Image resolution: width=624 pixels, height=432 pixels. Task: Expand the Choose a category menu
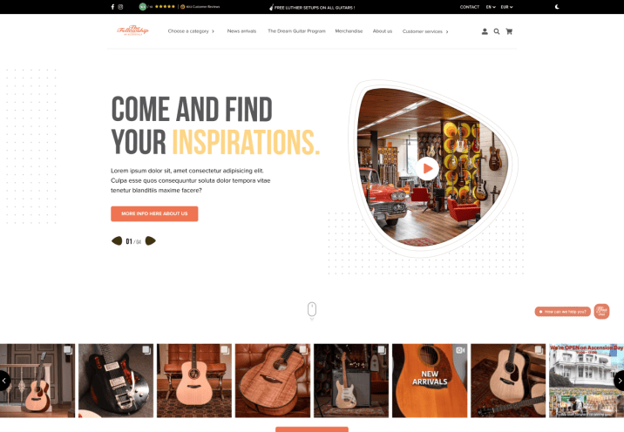click(x=191, y=31)
